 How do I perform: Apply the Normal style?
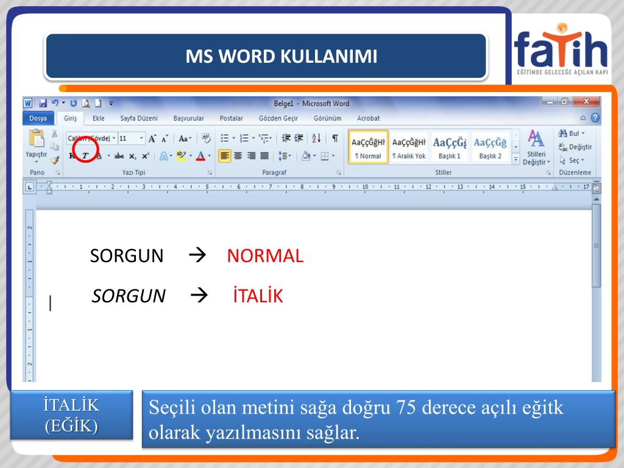pos(368,147)
